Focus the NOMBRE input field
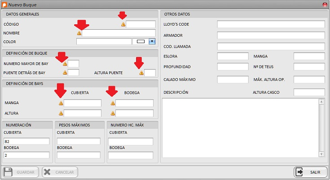Viewport: 330px width, 180px height. pos(119,33)
